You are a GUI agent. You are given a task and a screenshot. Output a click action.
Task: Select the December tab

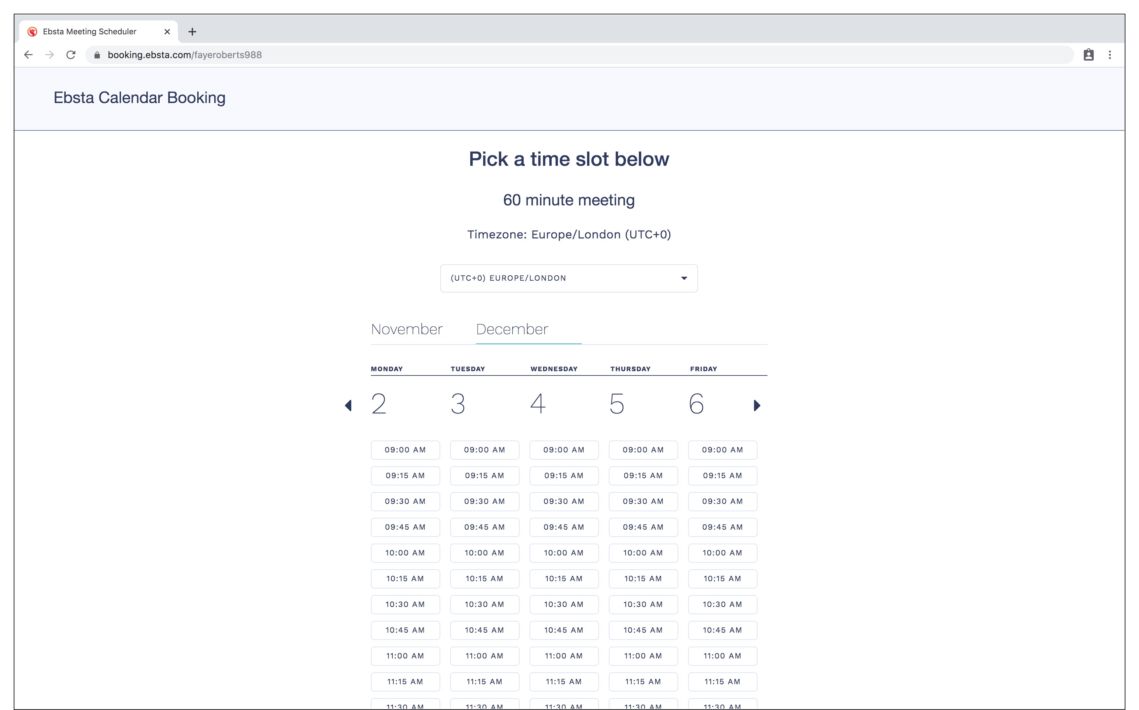[x=512, y=329]
